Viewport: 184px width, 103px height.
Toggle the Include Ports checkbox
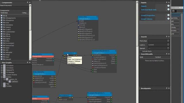point(141,51)
